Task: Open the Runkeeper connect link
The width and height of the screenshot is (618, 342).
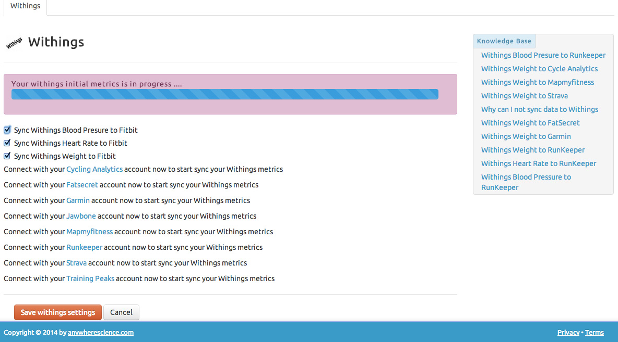Action: (x=84, y=247)
